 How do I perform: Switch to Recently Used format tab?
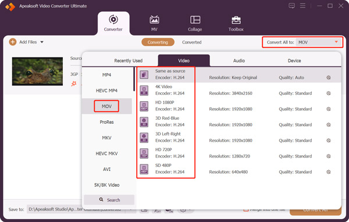128,60
